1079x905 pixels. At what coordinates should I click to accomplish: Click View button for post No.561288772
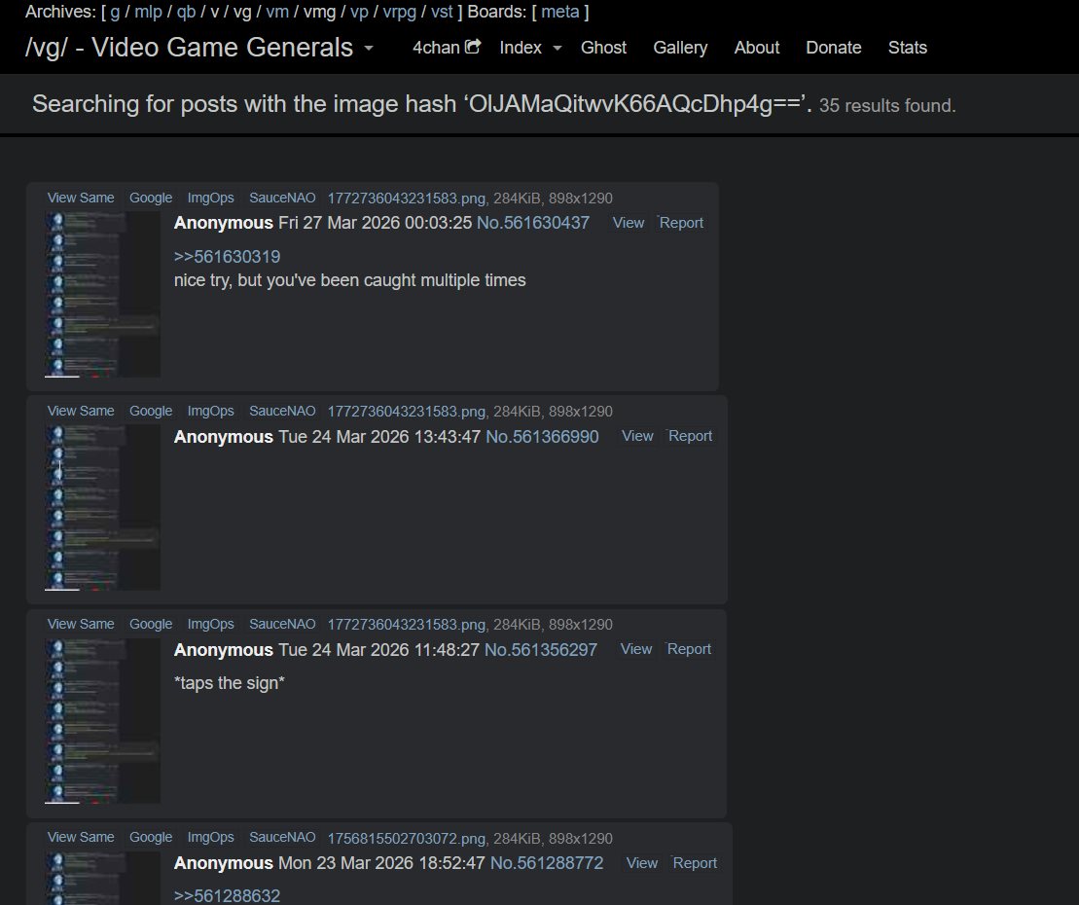pos(641,863)
